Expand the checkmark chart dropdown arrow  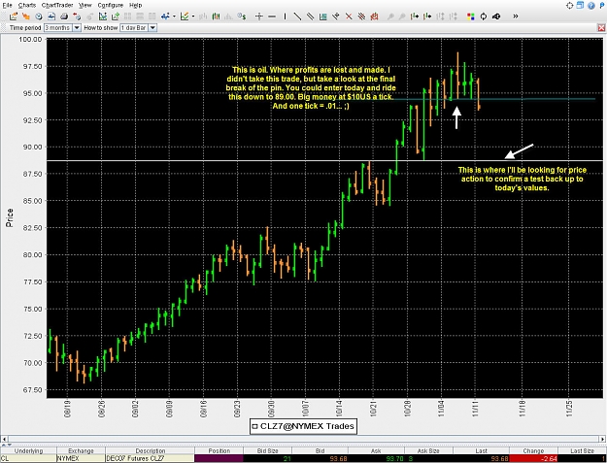(193, 17)
